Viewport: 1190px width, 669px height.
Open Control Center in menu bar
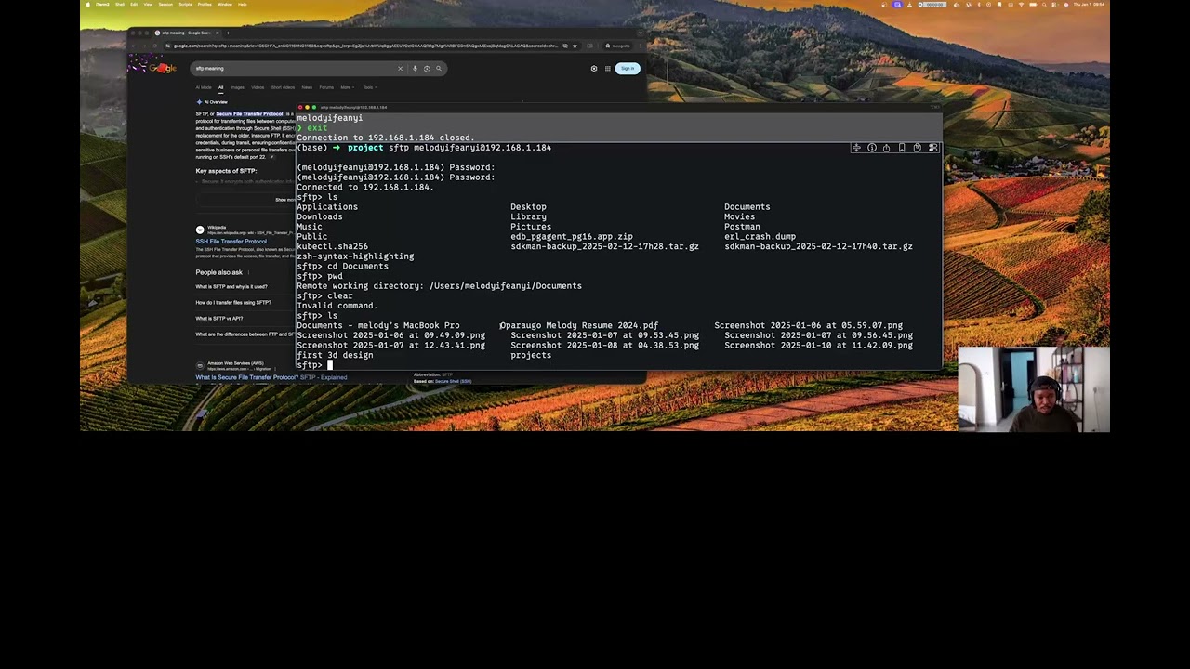point(1054,5)
